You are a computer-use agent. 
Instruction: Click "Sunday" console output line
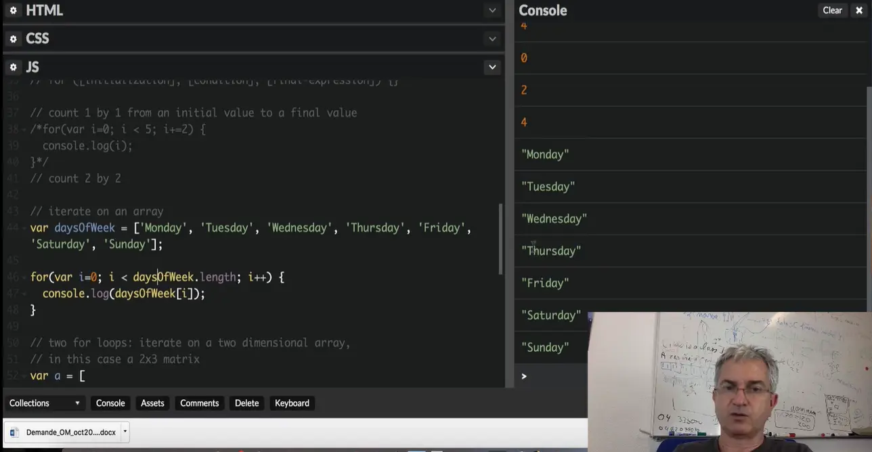(545, 347)
